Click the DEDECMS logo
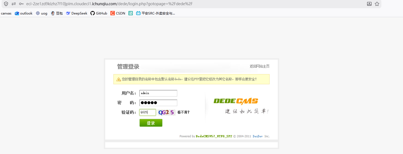This screenshot has height=154, width=403. 236,101
